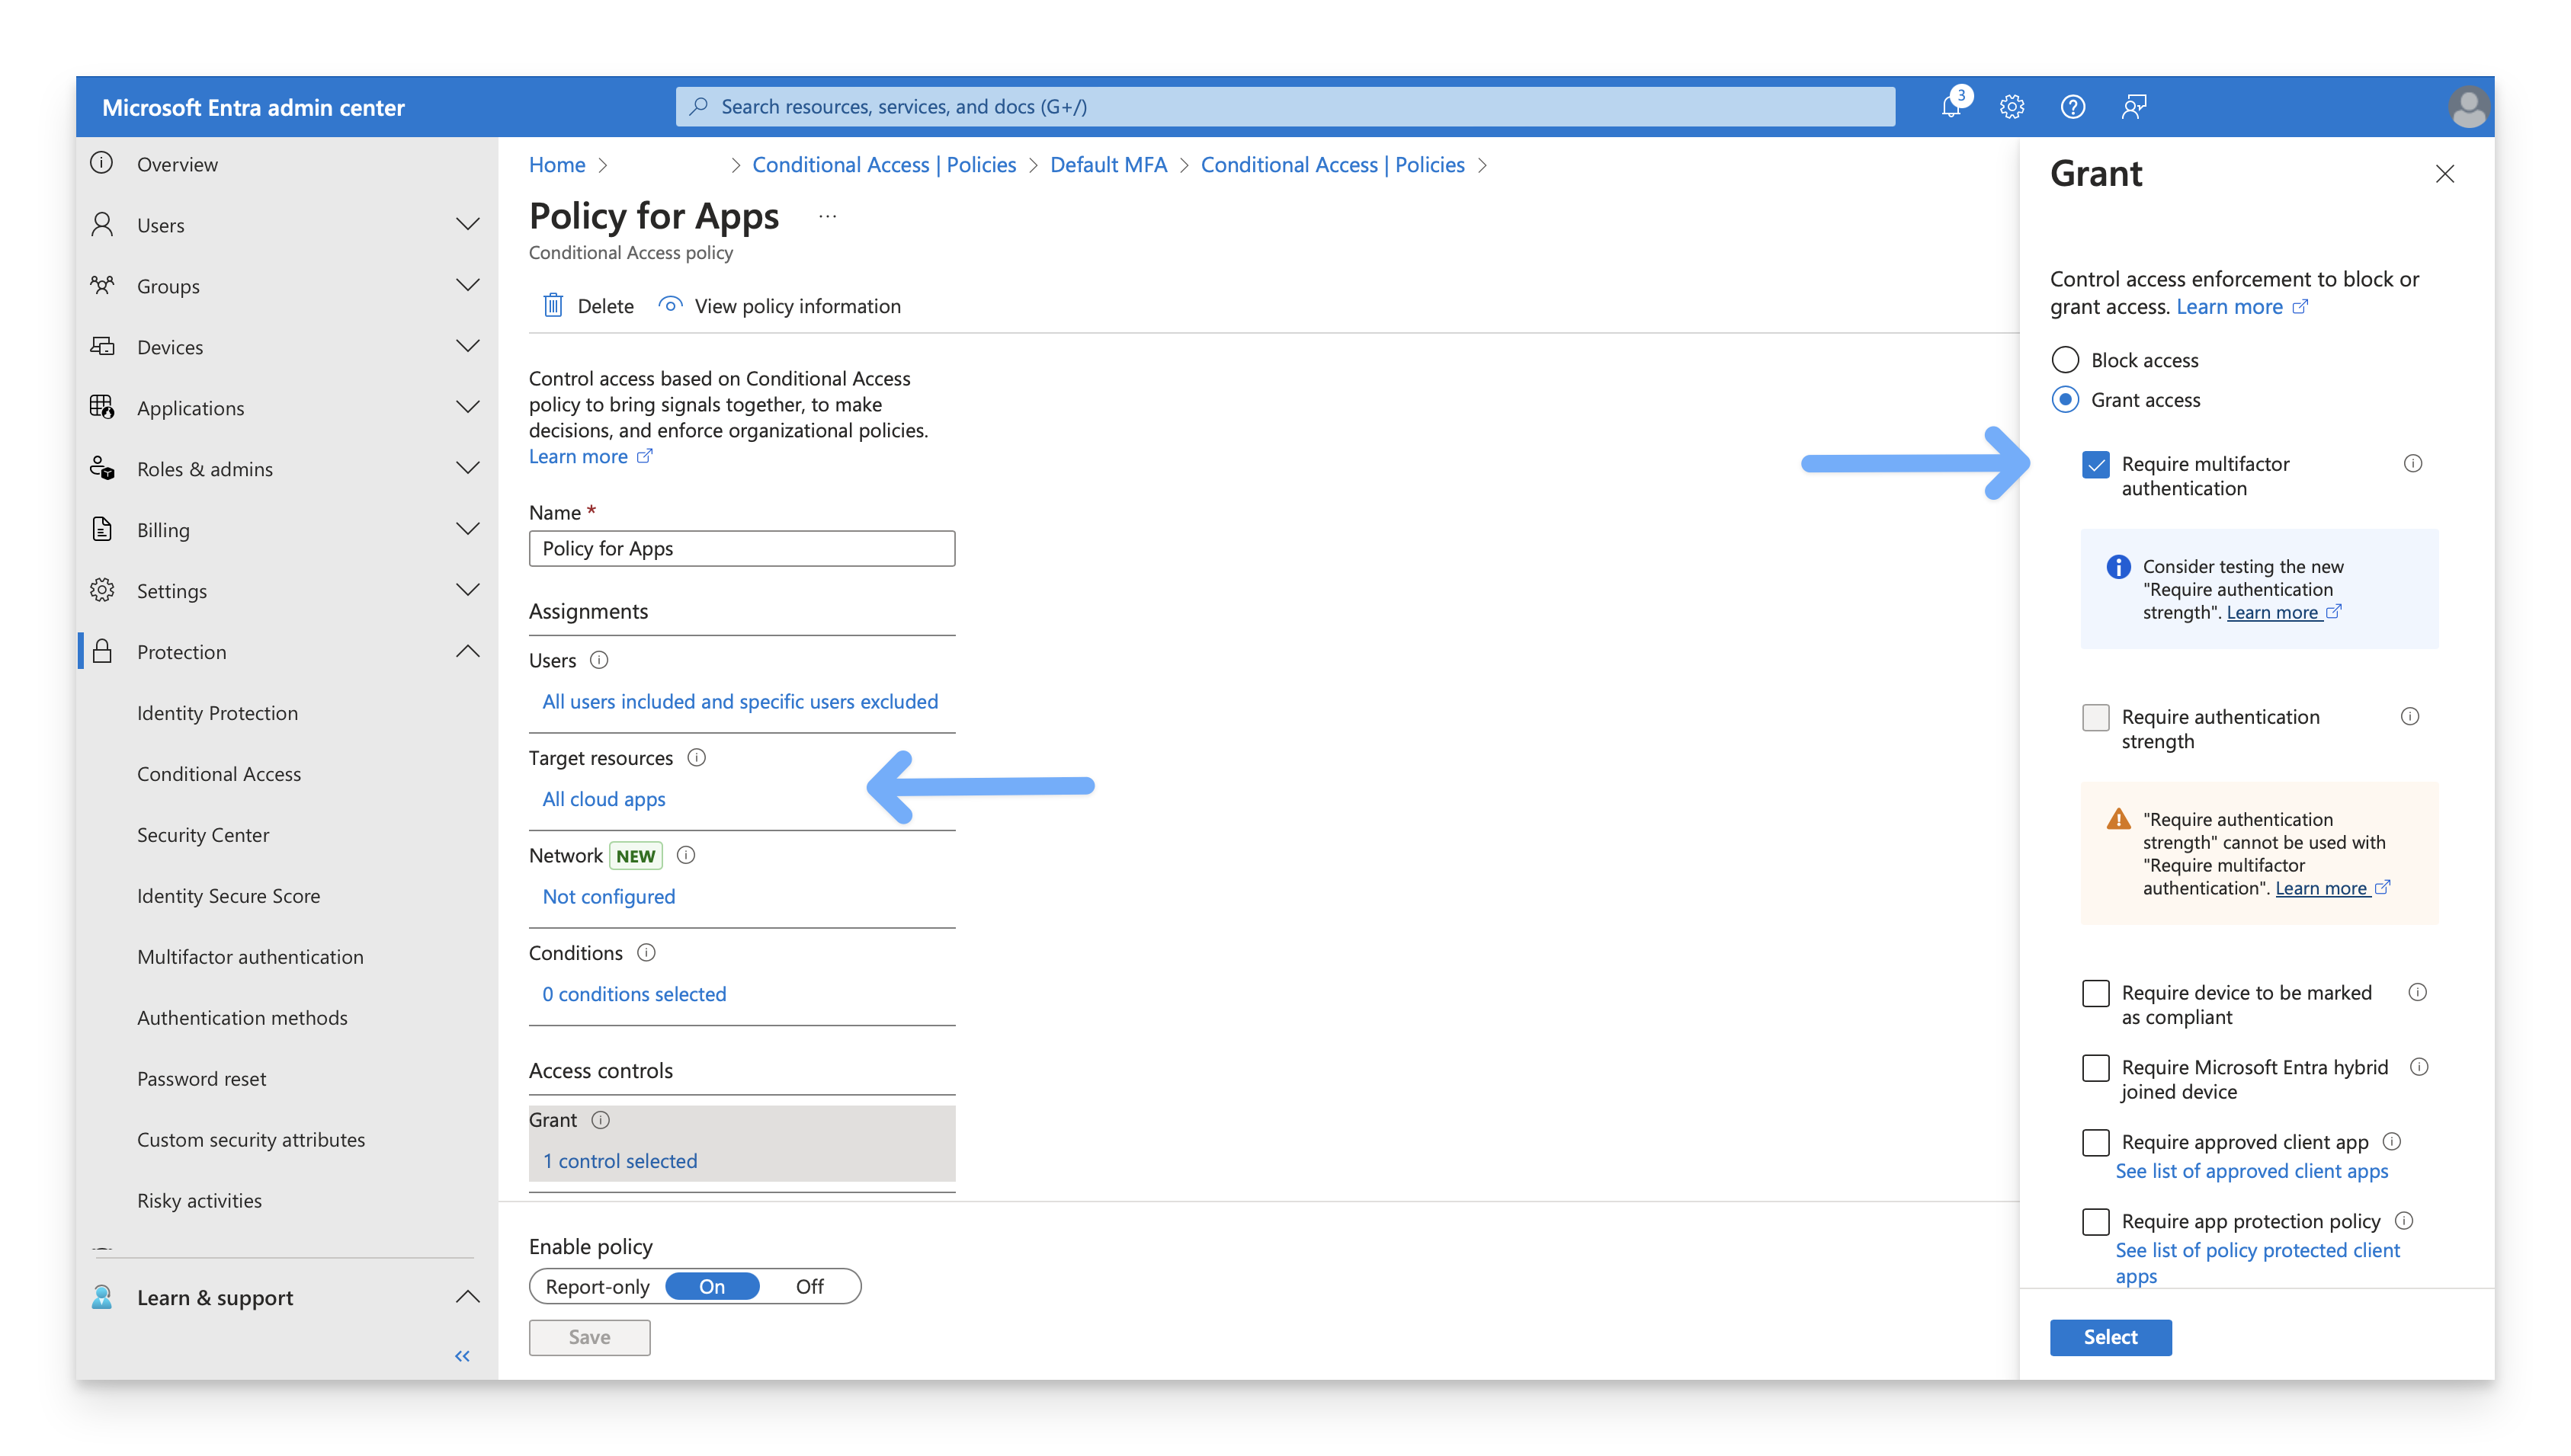The image size is (2571, 1456).
Task: Select the Block access radio button
Action: 2066,360
